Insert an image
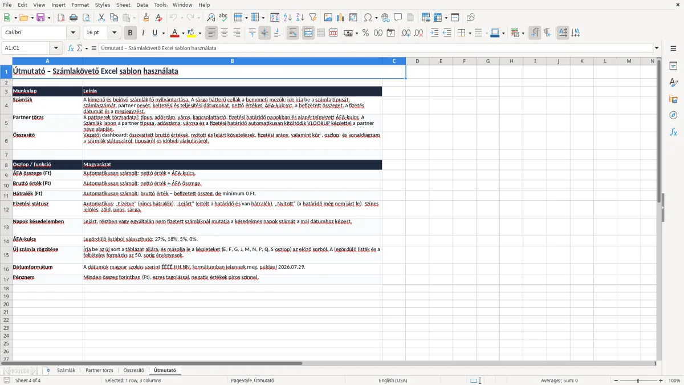 pyautogui.click(x=329, y=18)
